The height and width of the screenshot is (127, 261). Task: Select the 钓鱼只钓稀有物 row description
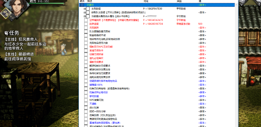coord(109,89)
